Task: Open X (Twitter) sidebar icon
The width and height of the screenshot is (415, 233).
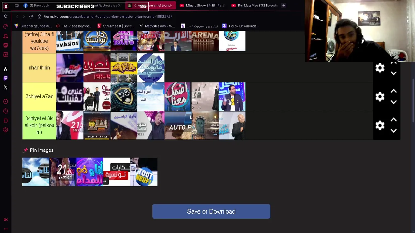Action: tap(6, 87)
